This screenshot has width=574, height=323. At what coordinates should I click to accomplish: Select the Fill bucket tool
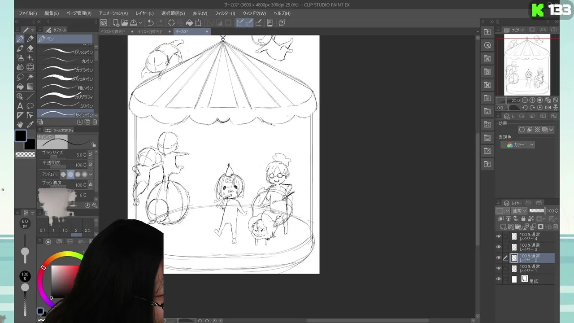coord(20,87)
